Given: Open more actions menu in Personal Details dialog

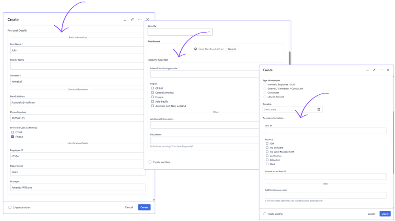Looking at the screenshot, I should (140, 19).
